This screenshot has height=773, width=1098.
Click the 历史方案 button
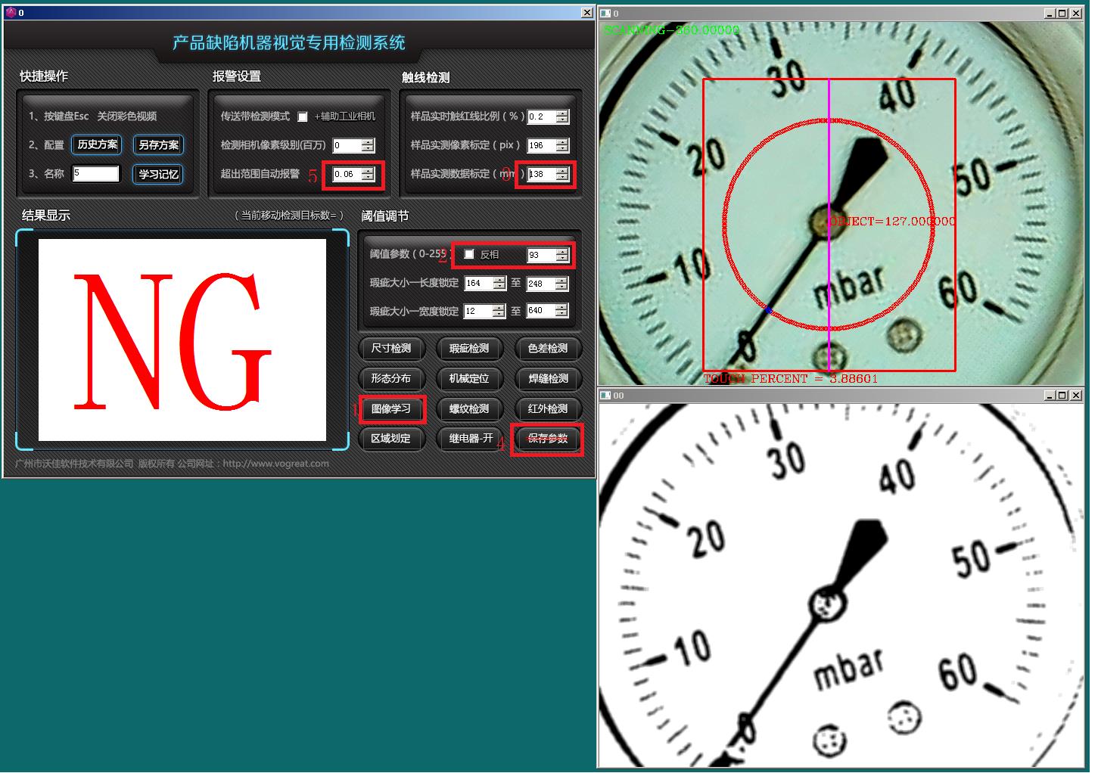pyautogui.click(x=97, y=144)
